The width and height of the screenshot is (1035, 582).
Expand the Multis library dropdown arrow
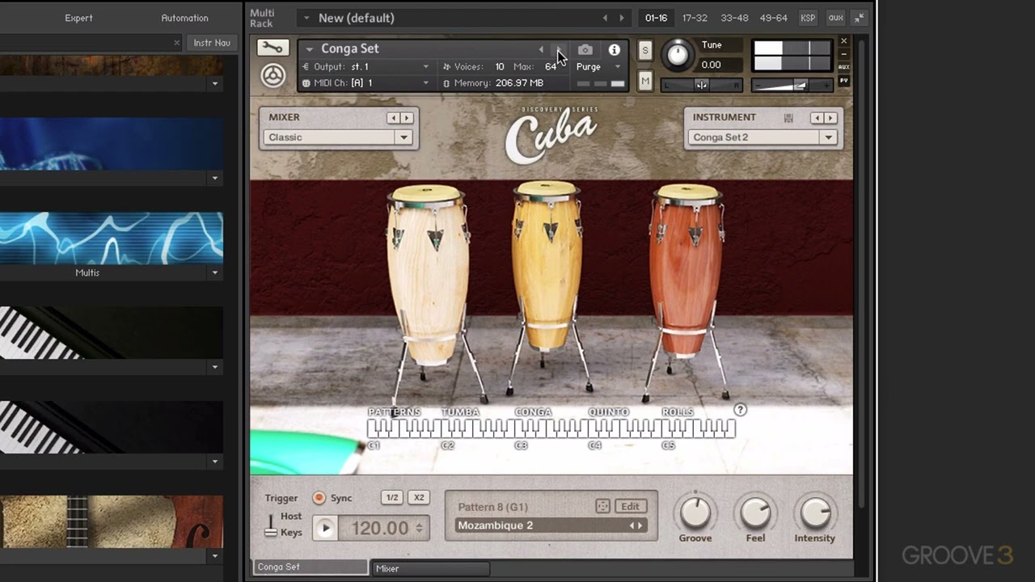[215, 273]
